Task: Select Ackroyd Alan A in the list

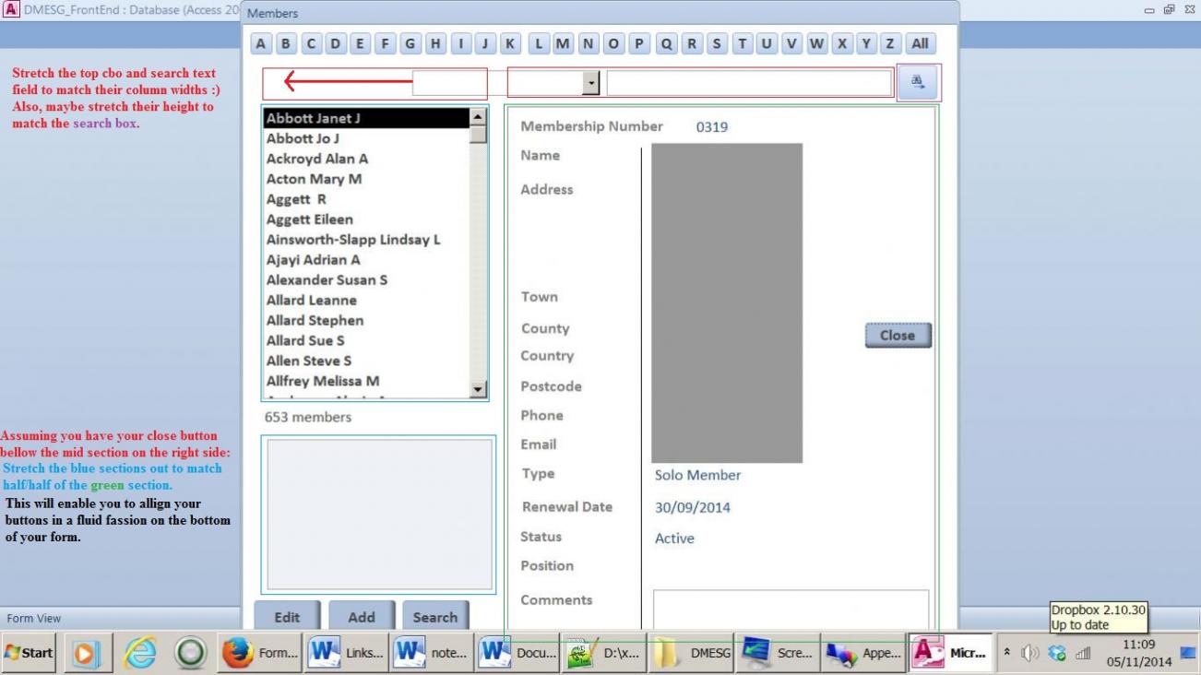Action: point(366,159)
